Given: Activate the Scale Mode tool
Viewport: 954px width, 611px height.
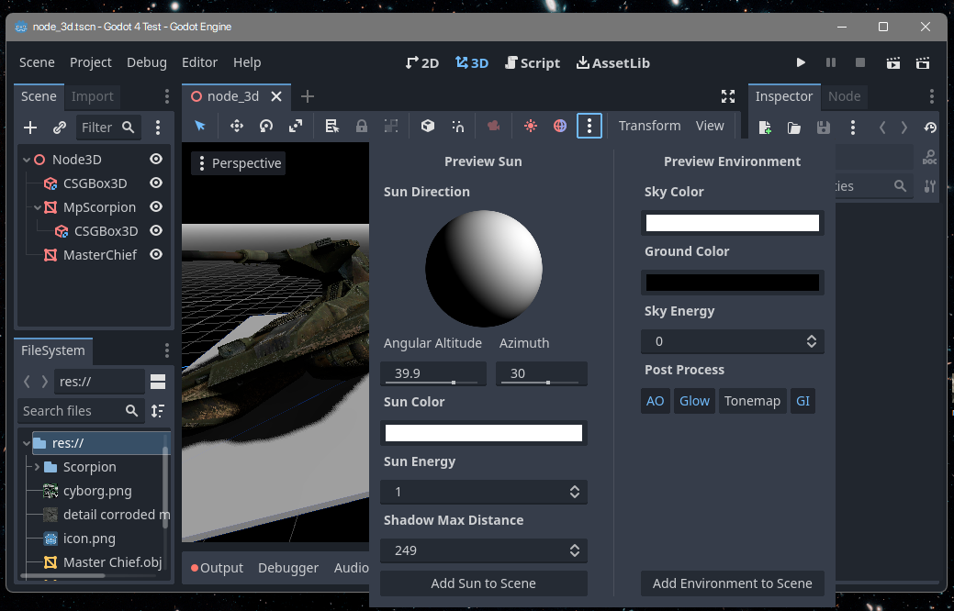Looking at the screenshot, I should [x=296, y=126].
